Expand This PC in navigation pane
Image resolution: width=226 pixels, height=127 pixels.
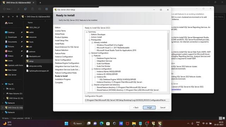[2, 84]
